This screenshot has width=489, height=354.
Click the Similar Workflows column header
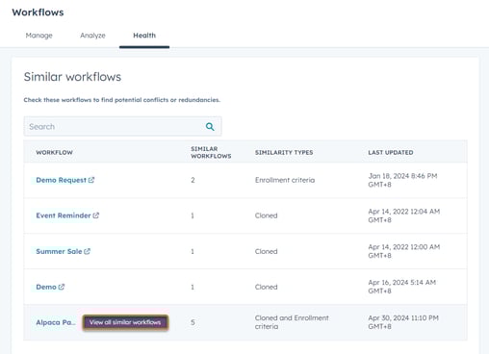(211, 152)
